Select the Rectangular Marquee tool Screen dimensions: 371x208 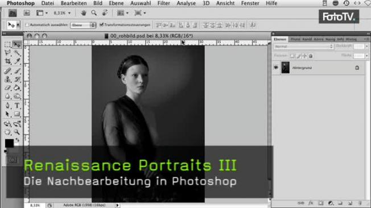[7, 44]
